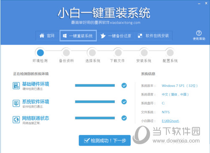This screenshot has width=210, height=153.
Task: Click the 基础硬件环境 progress bar
Action: (x=95, y=86)
